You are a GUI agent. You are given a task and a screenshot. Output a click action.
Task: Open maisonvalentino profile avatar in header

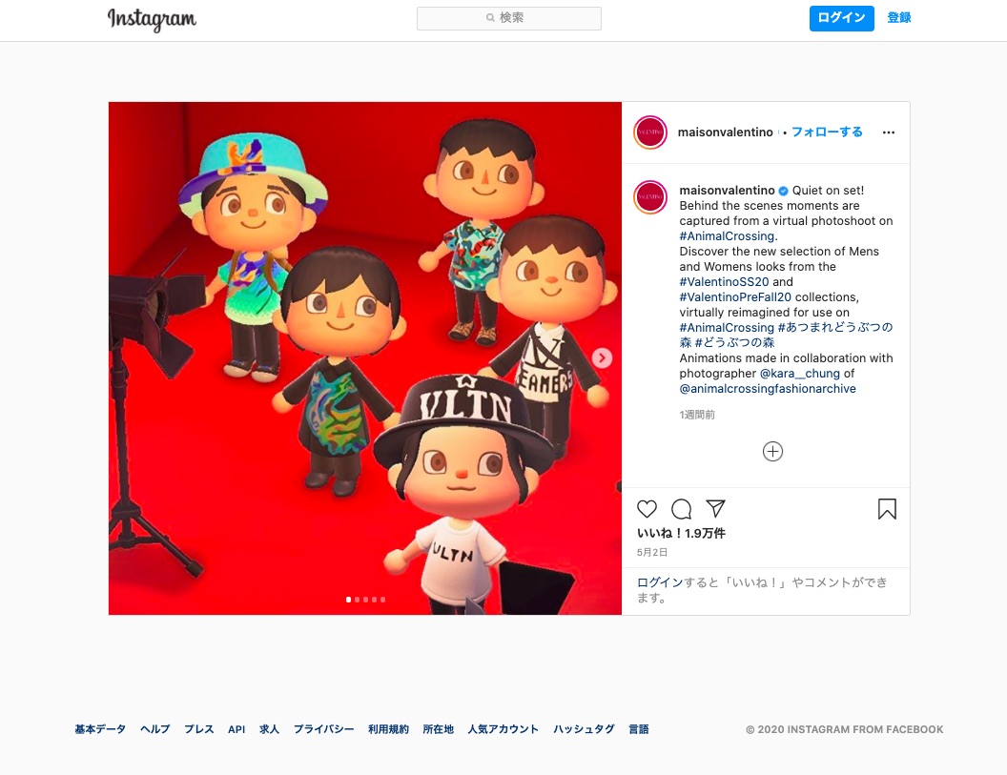point(650,133)
